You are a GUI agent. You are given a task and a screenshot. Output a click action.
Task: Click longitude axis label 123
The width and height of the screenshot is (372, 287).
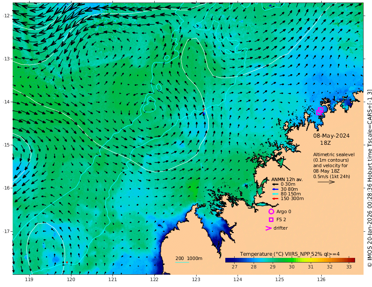196,280
